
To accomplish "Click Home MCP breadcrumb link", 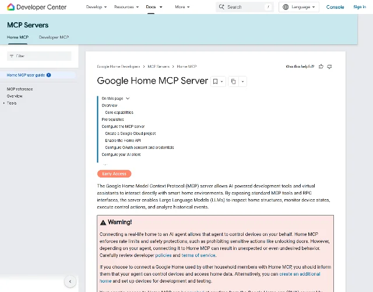I will click(x=186, y=67).
